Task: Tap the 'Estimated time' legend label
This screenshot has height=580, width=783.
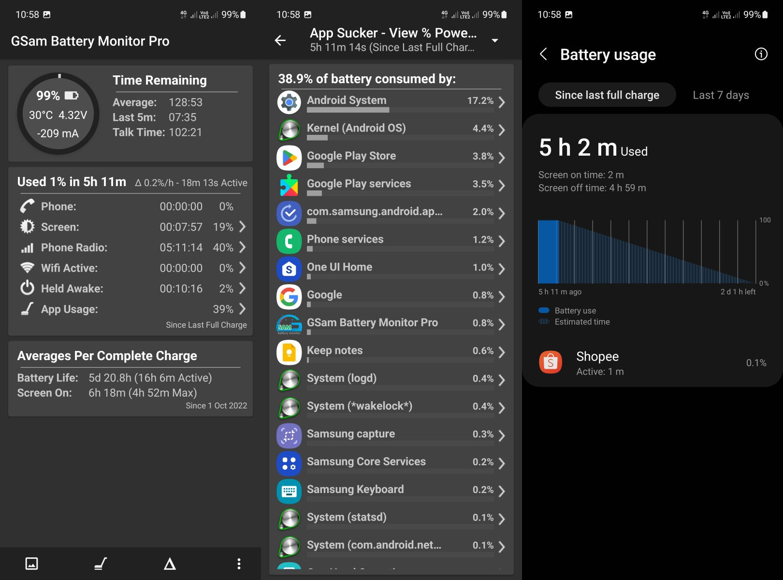Action: click(582, 322)
